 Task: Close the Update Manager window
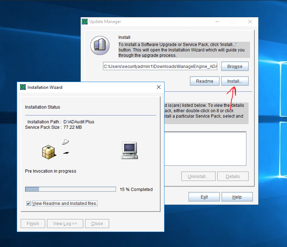click(x=250, y=22)
